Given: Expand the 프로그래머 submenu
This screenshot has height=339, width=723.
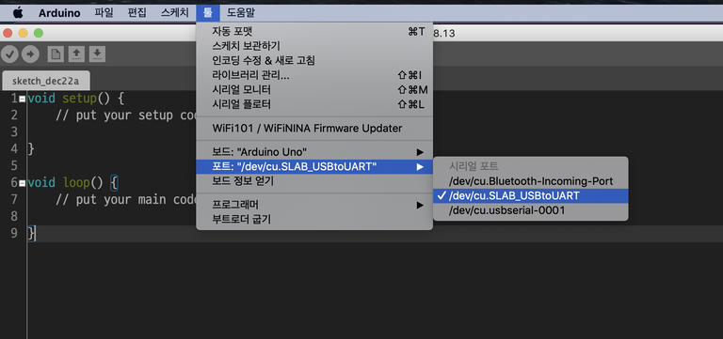Looking at the screenshot, I should point(314,205).
